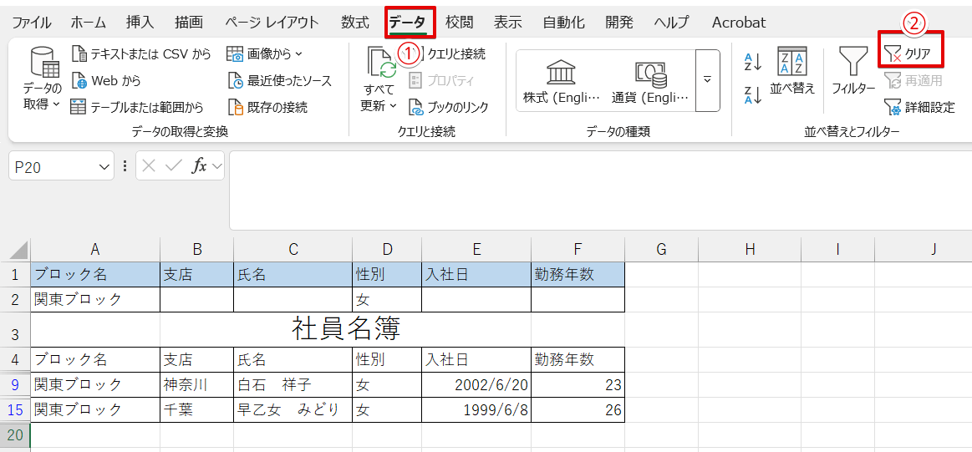Open the 並べ替え sort dialog
Screen dimensions: 972x452
[792, 70]
